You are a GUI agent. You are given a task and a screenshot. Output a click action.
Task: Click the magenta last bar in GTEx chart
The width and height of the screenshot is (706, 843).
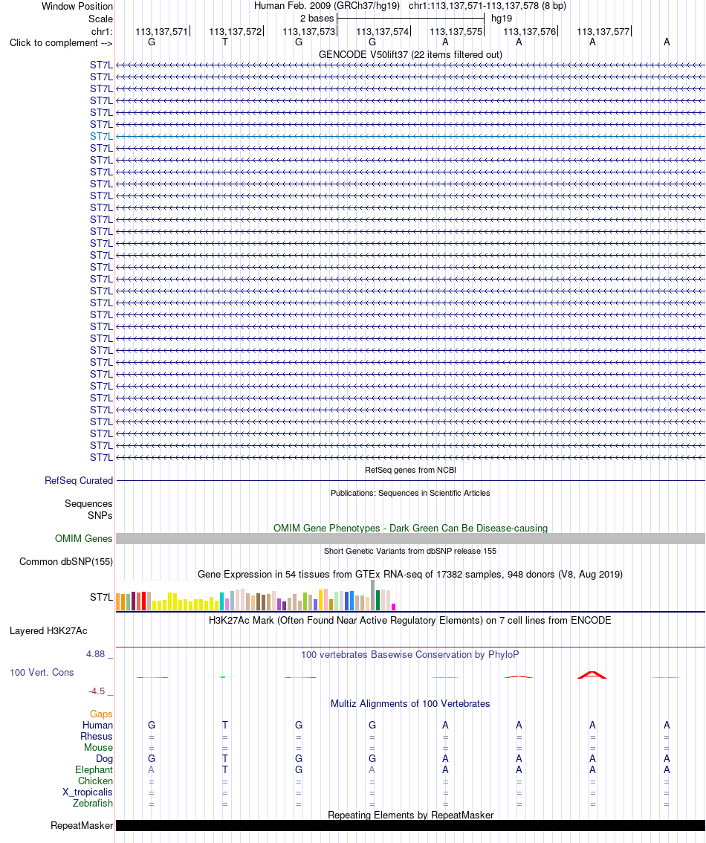394,607
